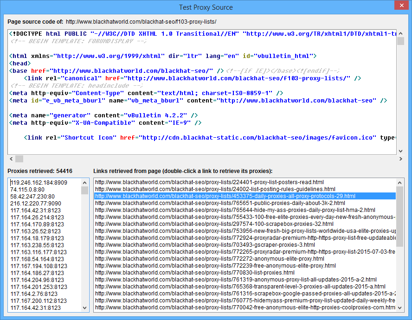Click the canonical link rel source line
Image resolution: width=412 pixels, height=320 pixels.
tap(193, 78)
